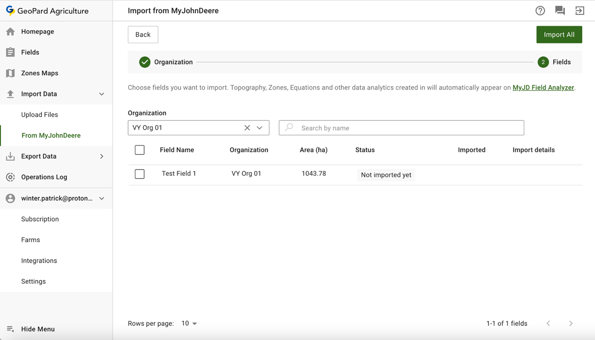This screenshot has width=595, height=340.
Task: Click the Zones Maps map icon
Action: click(x=10, y=73)
